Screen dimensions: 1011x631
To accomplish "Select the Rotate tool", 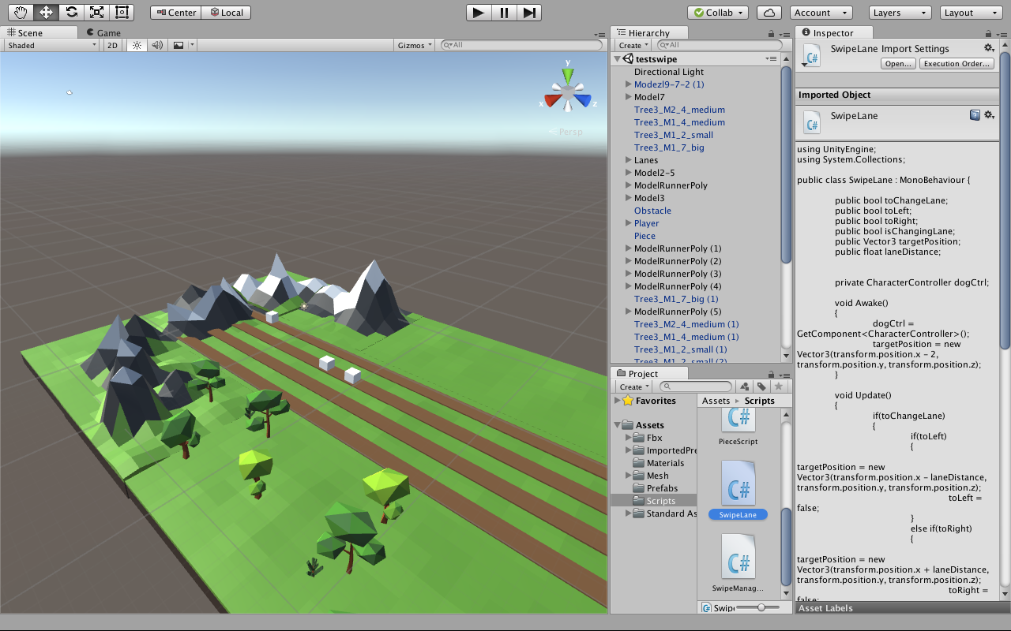I will (71, 13).
